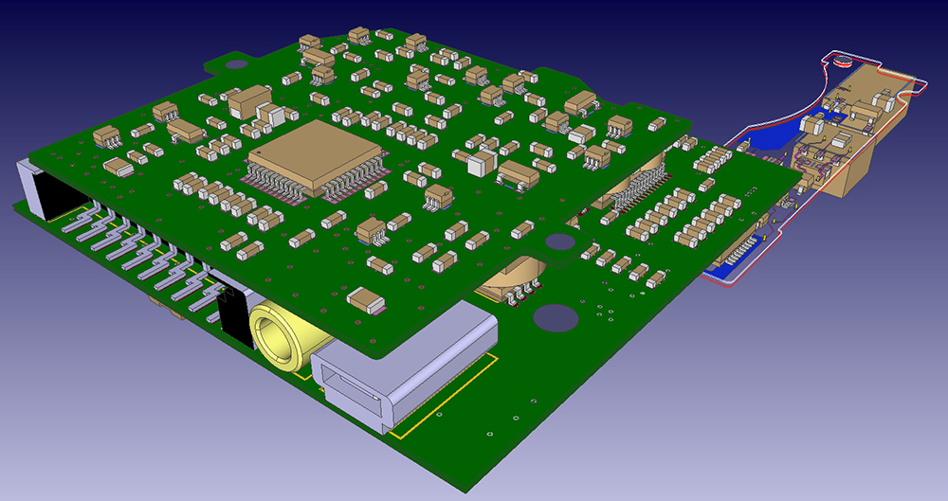Select the tan capacitor near front board edge

point(366,300)
